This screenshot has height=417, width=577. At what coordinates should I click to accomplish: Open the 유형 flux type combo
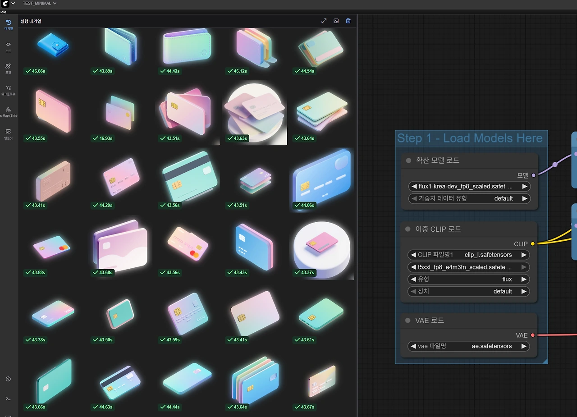coord(469,279)
